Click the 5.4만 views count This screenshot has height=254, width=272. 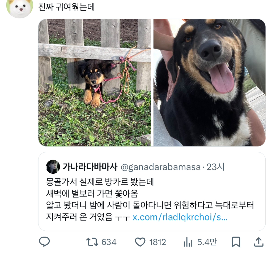click(x=207, y=242)
